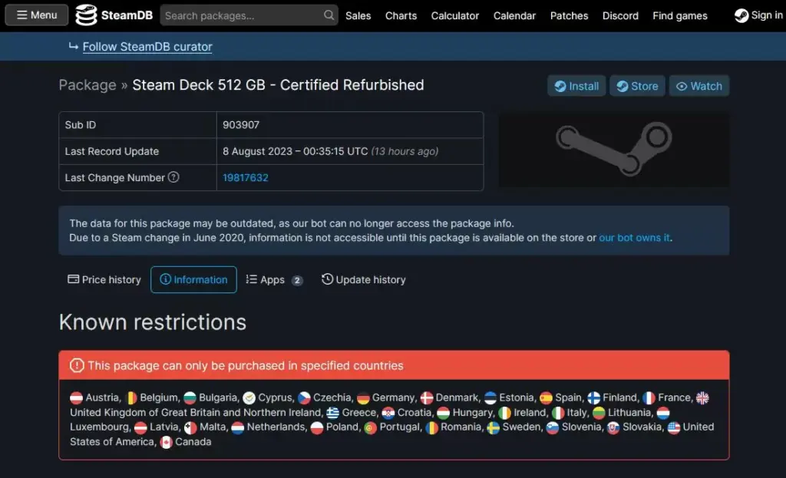
Task: Select the Information tab
Action: tap(193, 279)
